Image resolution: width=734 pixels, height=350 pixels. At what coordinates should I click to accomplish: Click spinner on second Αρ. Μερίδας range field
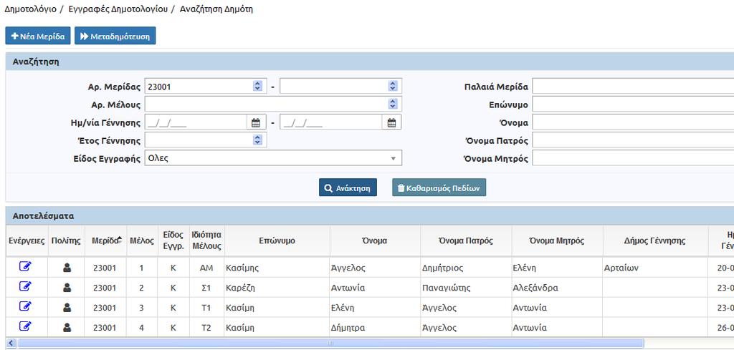(x=393, y=86)
